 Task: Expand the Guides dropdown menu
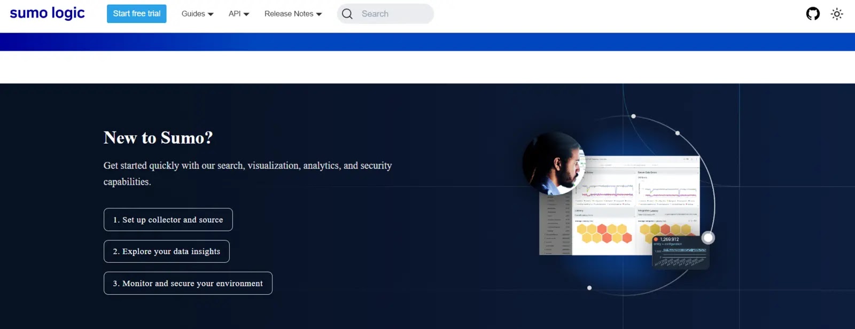[x=197, y=14]
